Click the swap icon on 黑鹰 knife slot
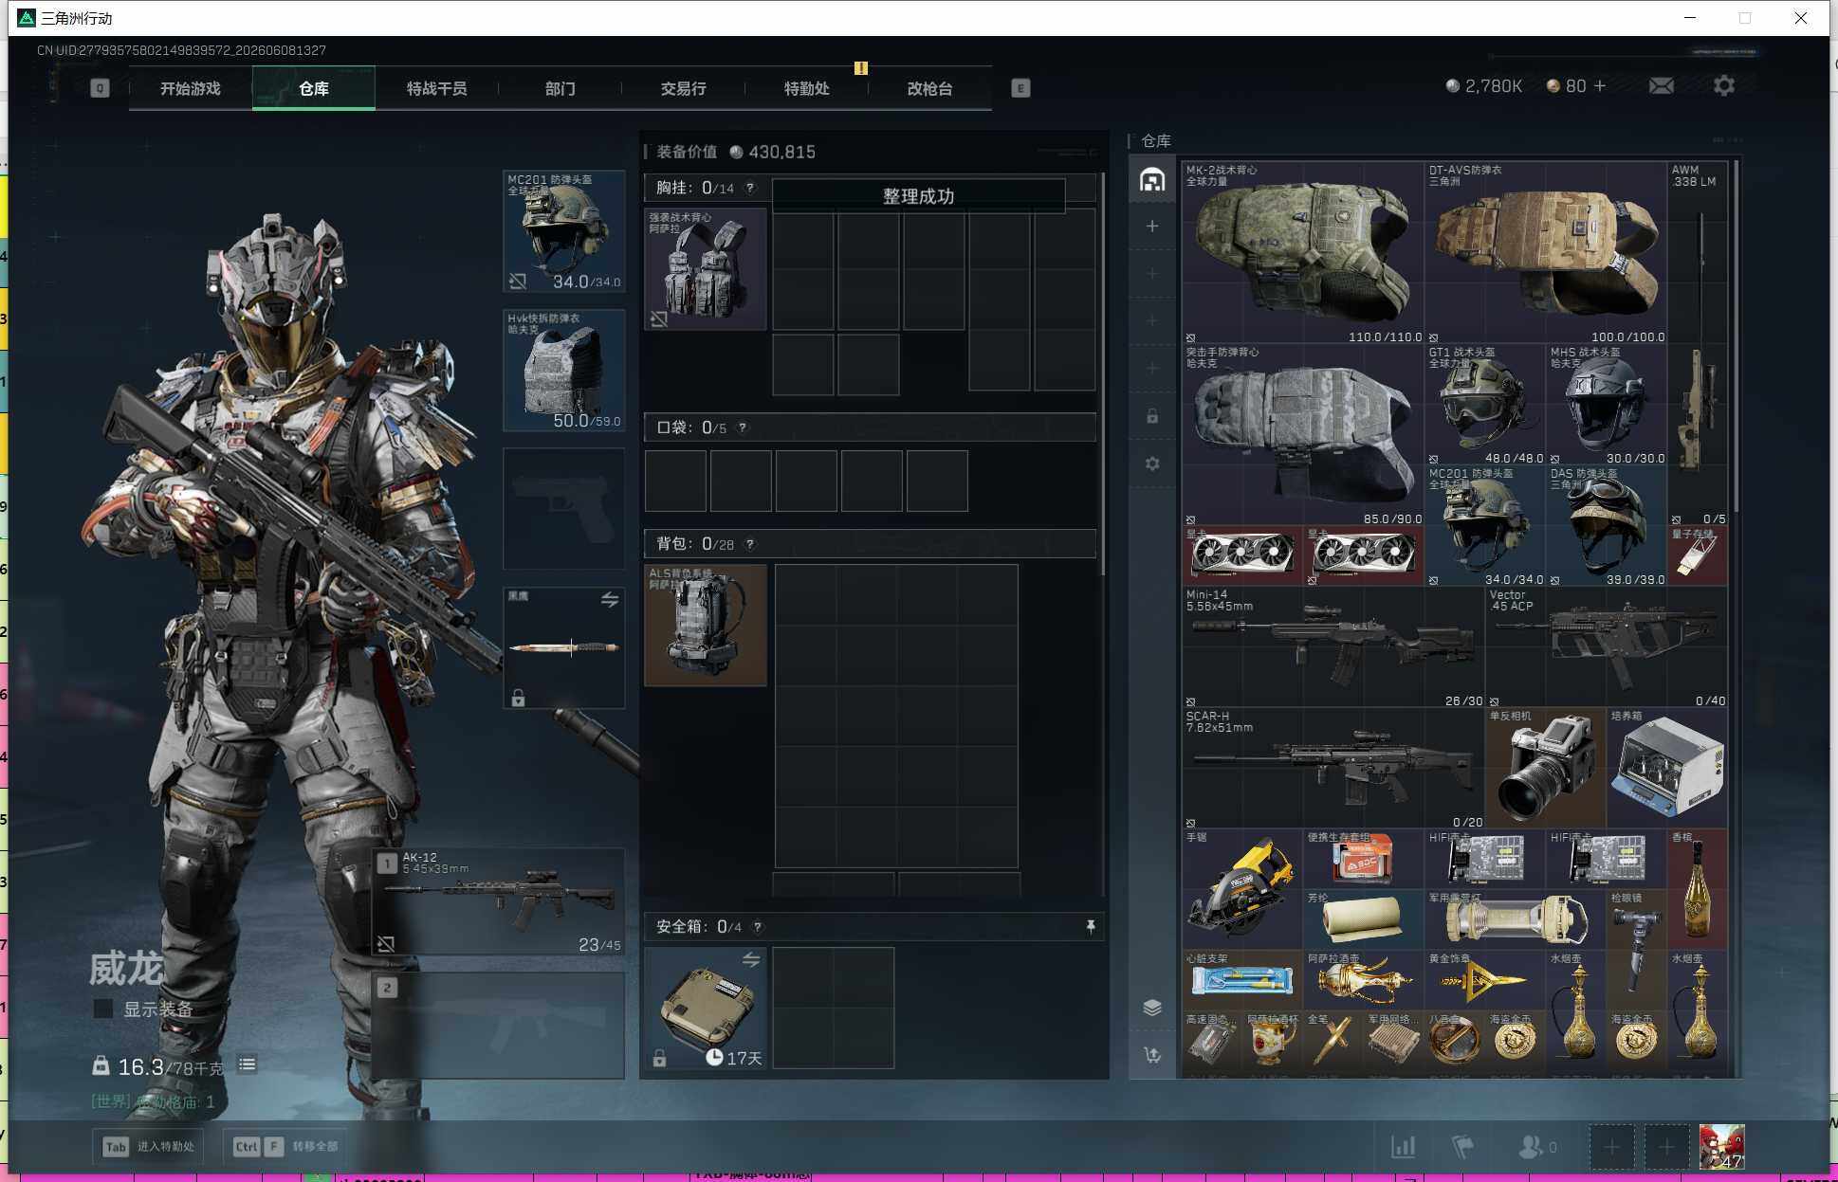 click(x=610, y=600)
